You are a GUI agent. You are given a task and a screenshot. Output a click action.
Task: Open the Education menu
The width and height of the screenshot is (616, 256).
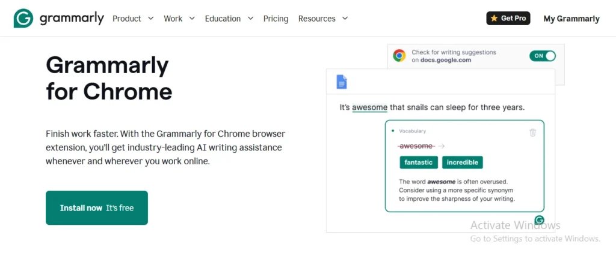tap(223, 19)
